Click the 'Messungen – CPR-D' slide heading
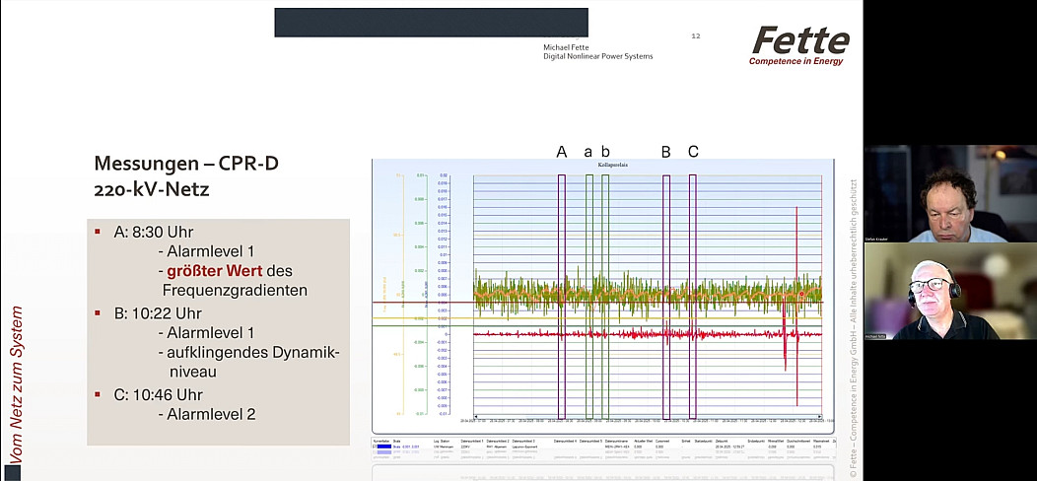The image size is (1037, 481). tap(186, 164)
